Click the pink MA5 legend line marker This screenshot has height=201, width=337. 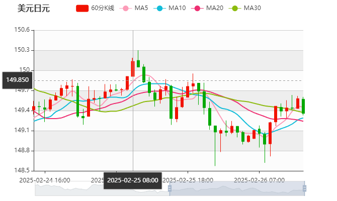(x=126, y=8)
